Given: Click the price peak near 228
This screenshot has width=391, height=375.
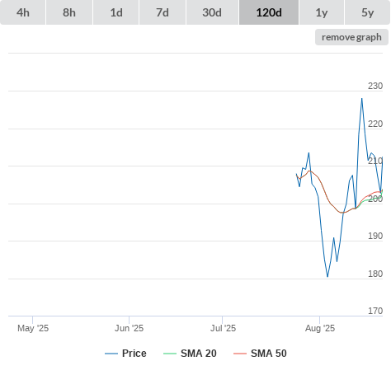Looking at the screenshot, I should tap(362, 99).
